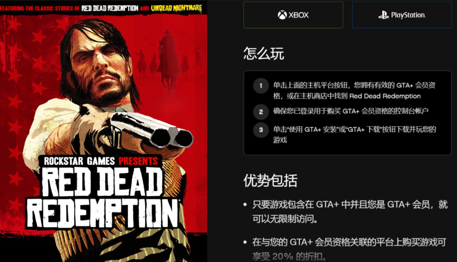457x262 pixels.
Task: Click the yellow UNDEAD NIGHTMARE banner text
Action: point(176,8)
